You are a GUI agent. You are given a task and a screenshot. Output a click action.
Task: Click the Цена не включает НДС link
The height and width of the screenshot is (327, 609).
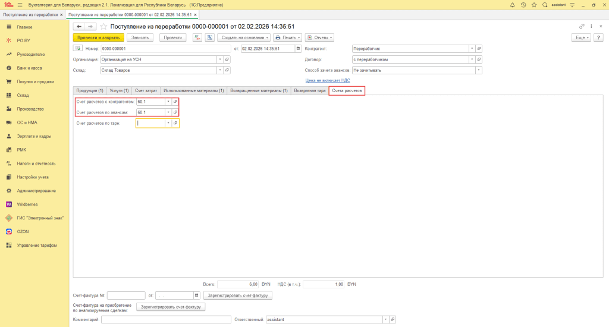[328, 80]
